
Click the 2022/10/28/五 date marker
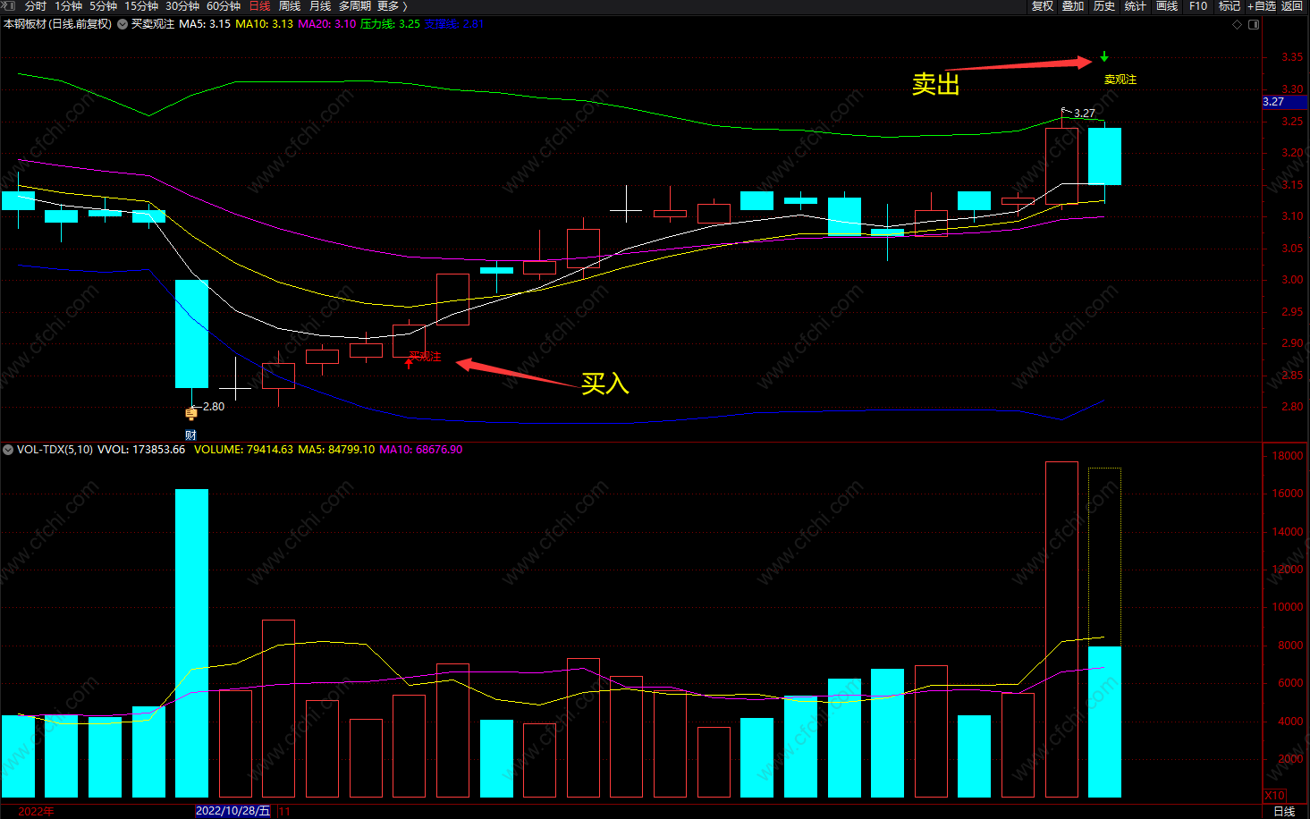tap(232, 811)
